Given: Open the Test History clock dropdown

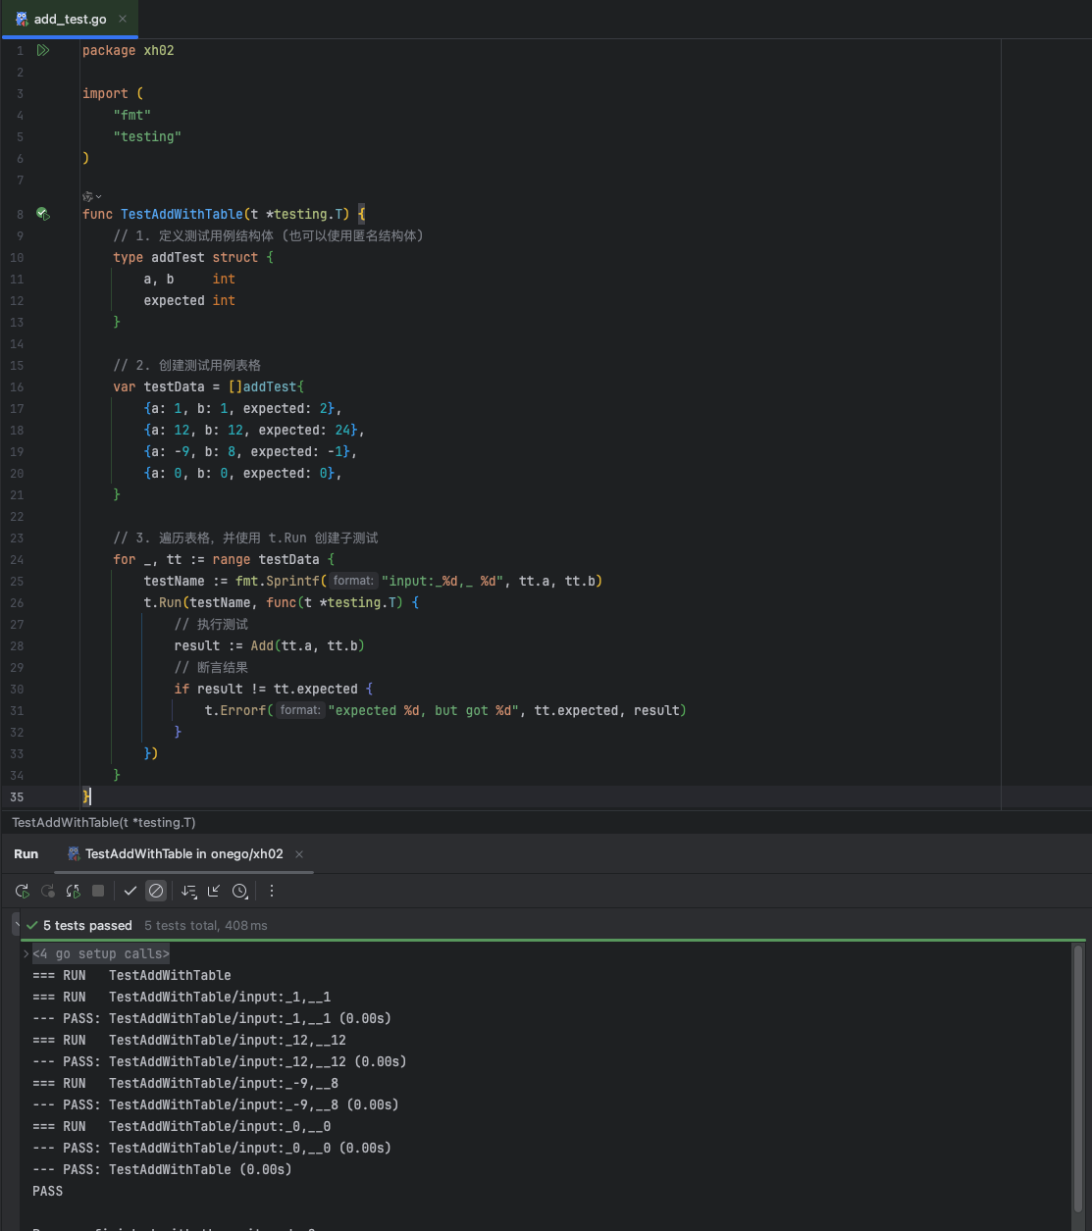Looking at the screenshot, I should click(x=240, y=891).
